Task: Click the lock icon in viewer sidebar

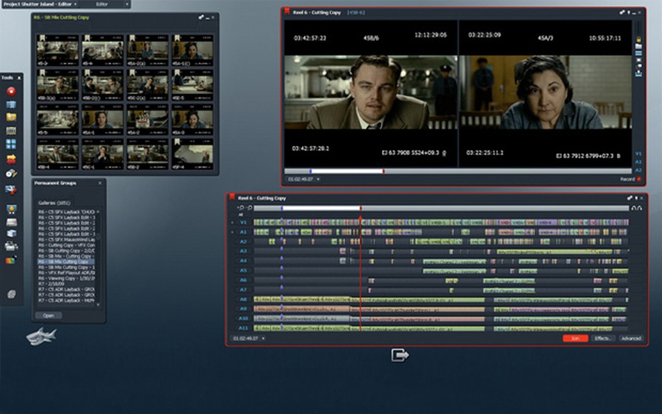Action: click(638, 39)
